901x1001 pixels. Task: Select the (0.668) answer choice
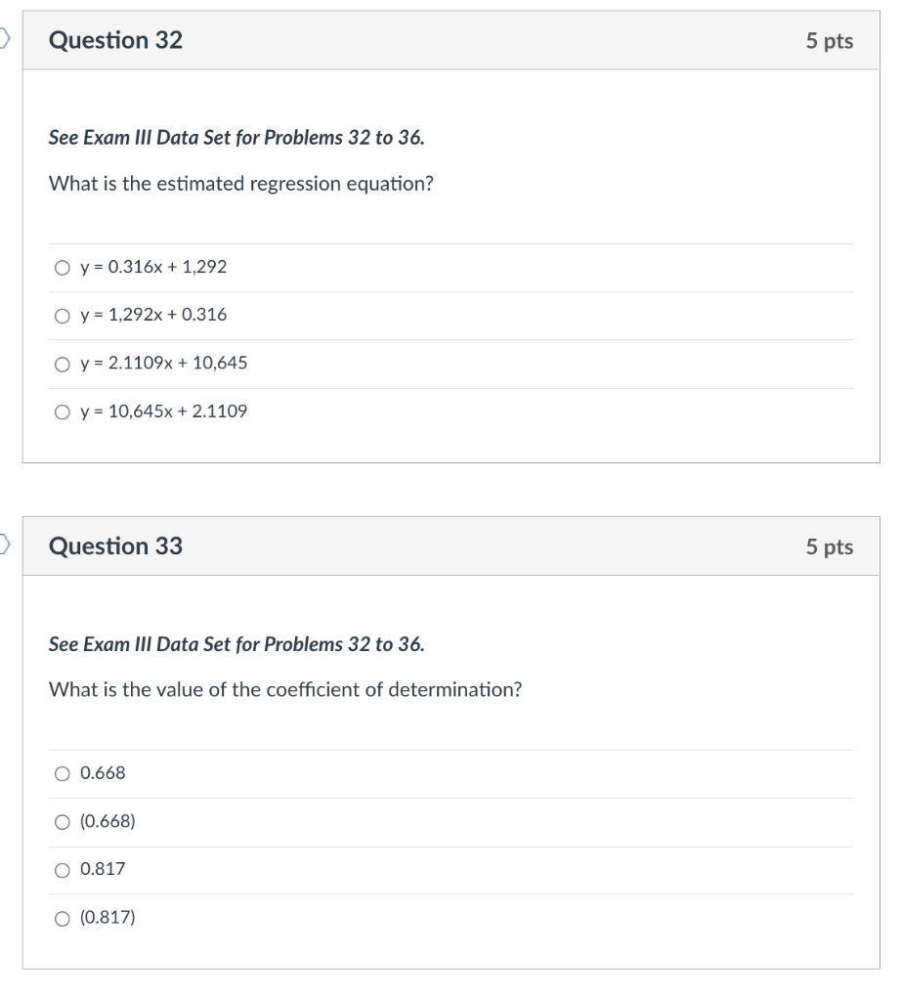(62, 821)
